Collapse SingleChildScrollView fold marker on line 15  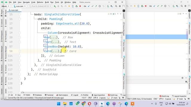20,14
